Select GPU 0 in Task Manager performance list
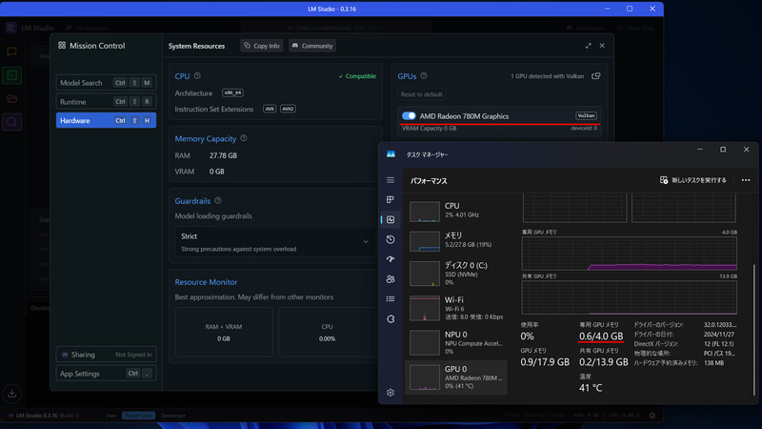762x429 pixels. click(456, 377)
